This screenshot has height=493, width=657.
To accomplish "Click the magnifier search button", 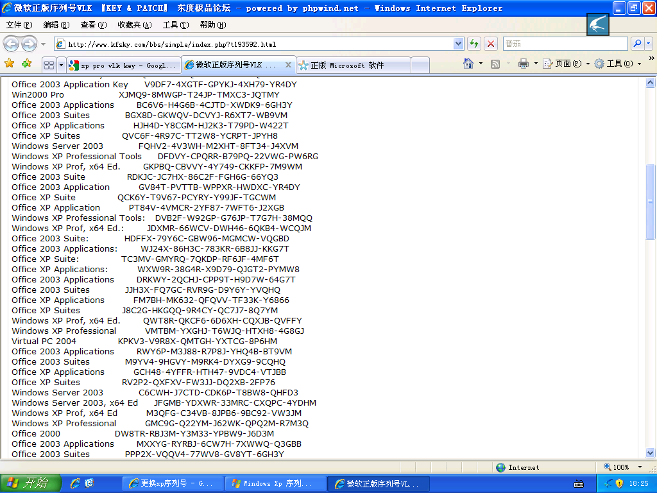I will click(x=637, y=44).
